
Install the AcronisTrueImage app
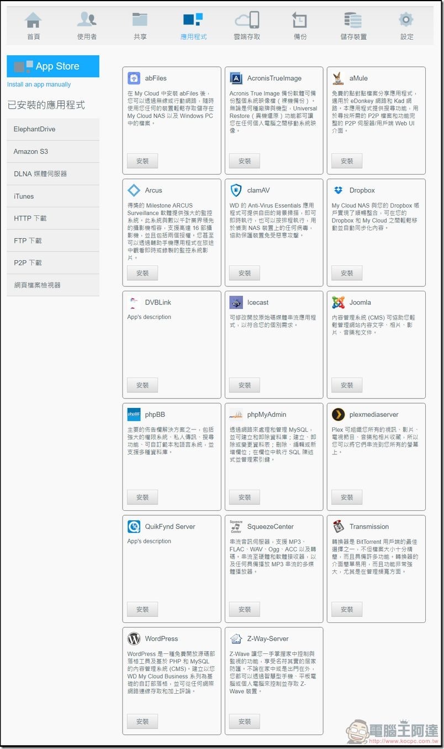coord(245,161)
